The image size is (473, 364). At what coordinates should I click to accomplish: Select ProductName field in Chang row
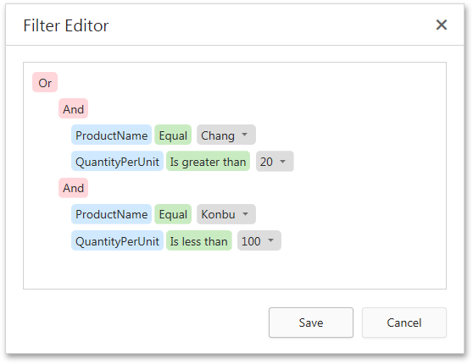pyautogui.click(x=111, y=135)
